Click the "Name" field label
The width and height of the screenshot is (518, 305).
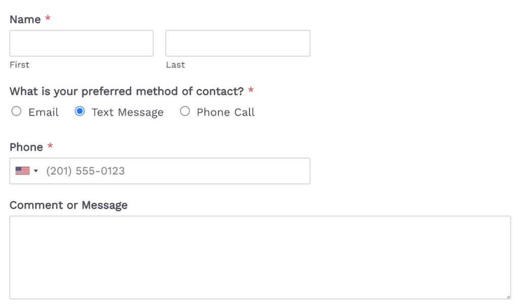tap(25, 19)
